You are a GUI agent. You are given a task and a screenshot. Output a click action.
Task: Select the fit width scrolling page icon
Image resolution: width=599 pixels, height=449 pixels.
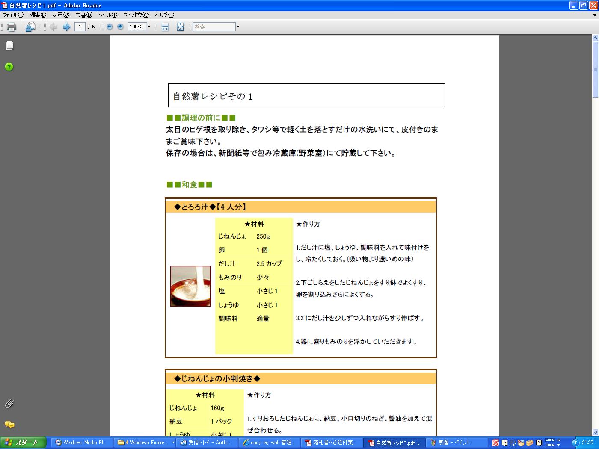pyautogui.click(x=165, y=27)
